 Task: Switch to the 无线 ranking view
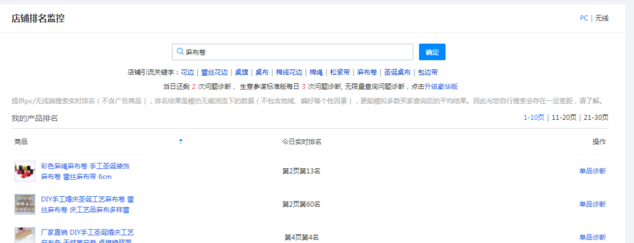602,18
